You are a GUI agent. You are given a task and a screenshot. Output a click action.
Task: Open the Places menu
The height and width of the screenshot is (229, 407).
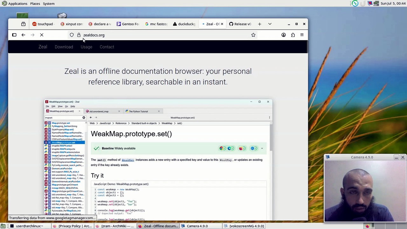35,3
